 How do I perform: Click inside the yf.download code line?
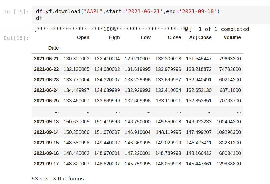(128, 12)
